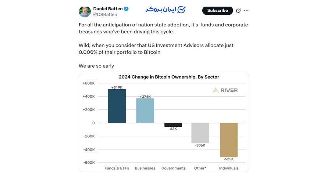Click the Grok slash icon

[238, 11]
